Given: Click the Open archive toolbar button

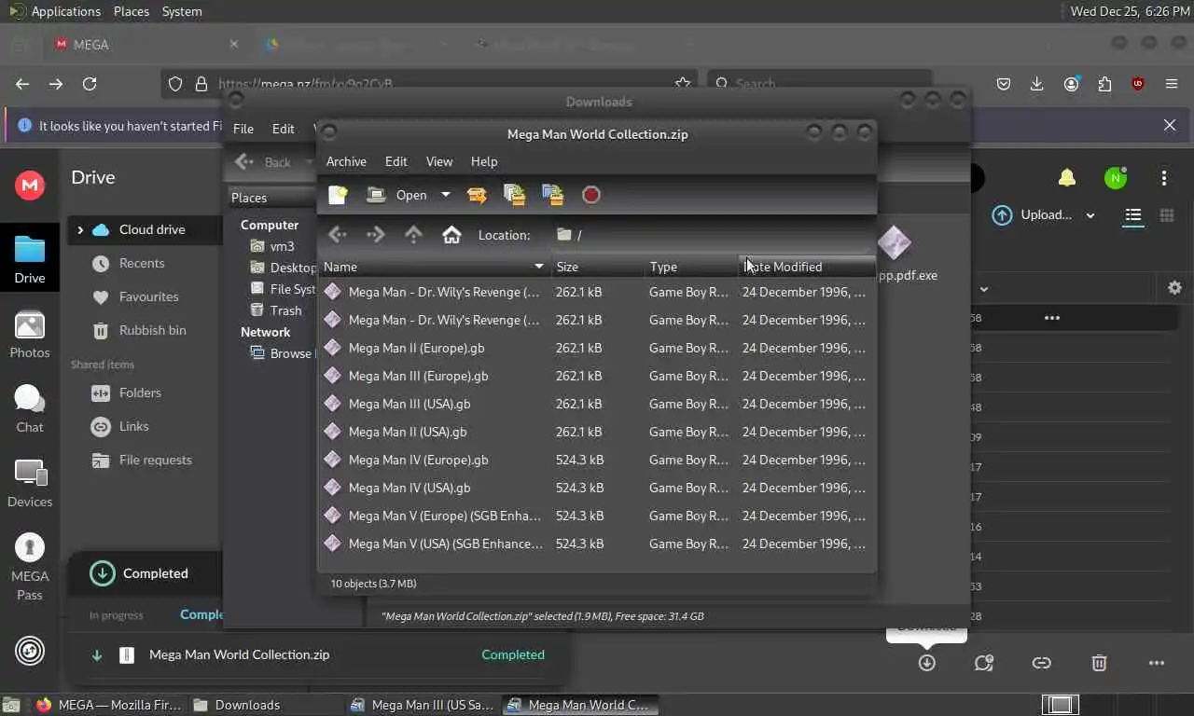Looking at the screenshot, I should point(397,195).
